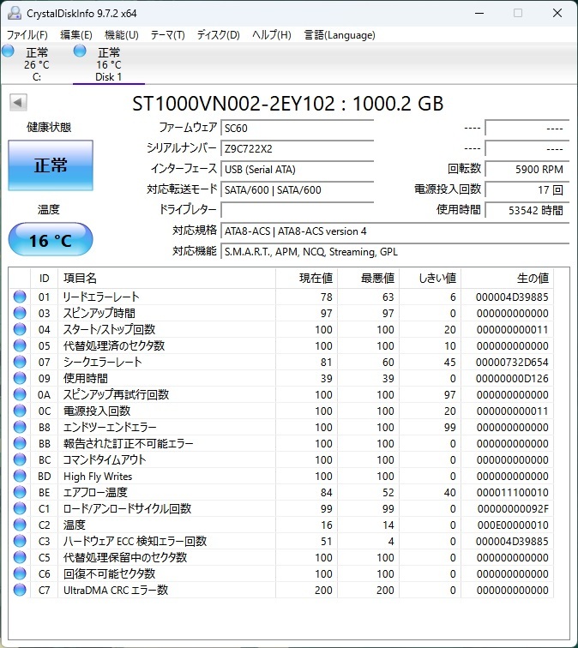Click status orb for 05 代替処理済のセクタ数 row
The height and width of the screenshot is (648, 578).
(20, 345)
